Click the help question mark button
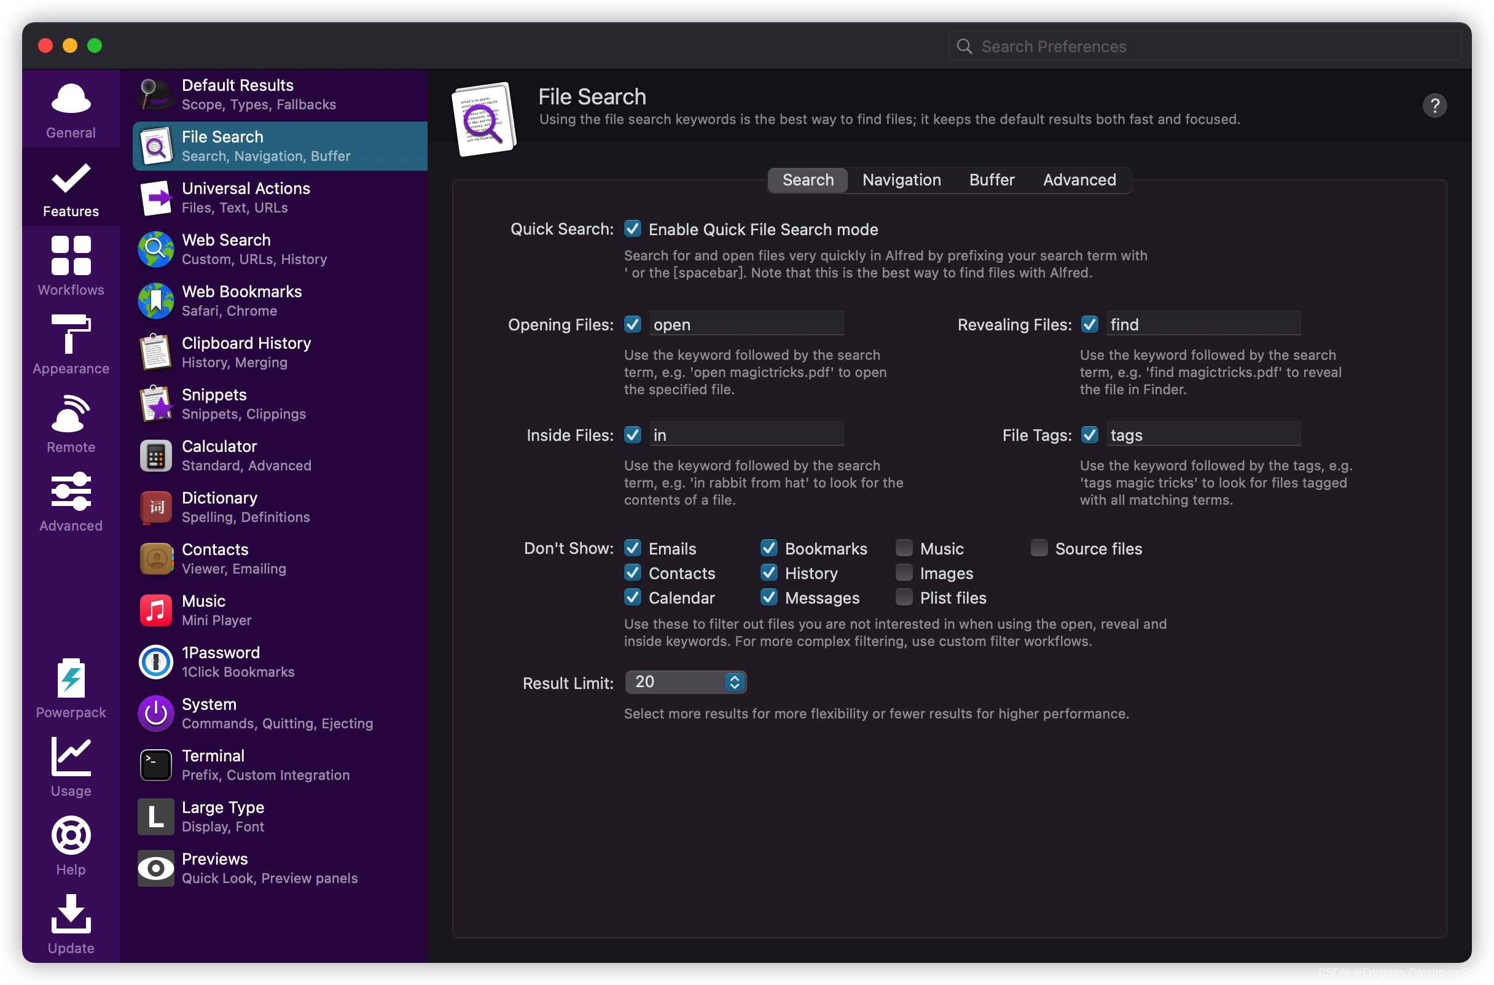1494x985 pixels. pyautogui.click(x=1434, y=106)
